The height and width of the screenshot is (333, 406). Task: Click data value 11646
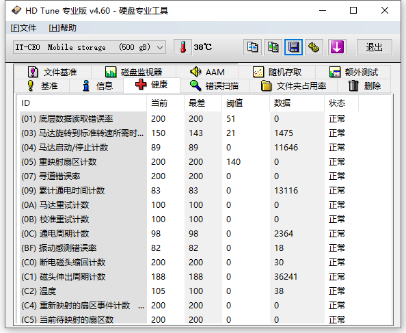pos(286,148)
